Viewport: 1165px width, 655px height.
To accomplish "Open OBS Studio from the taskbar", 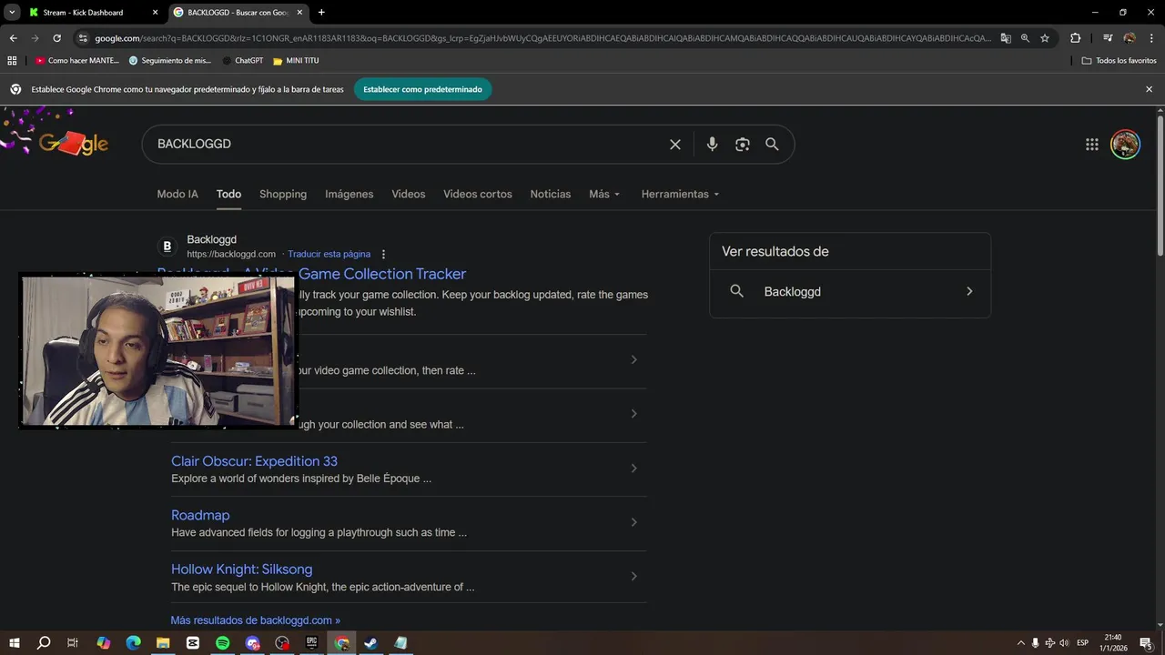I will (282, 642).
